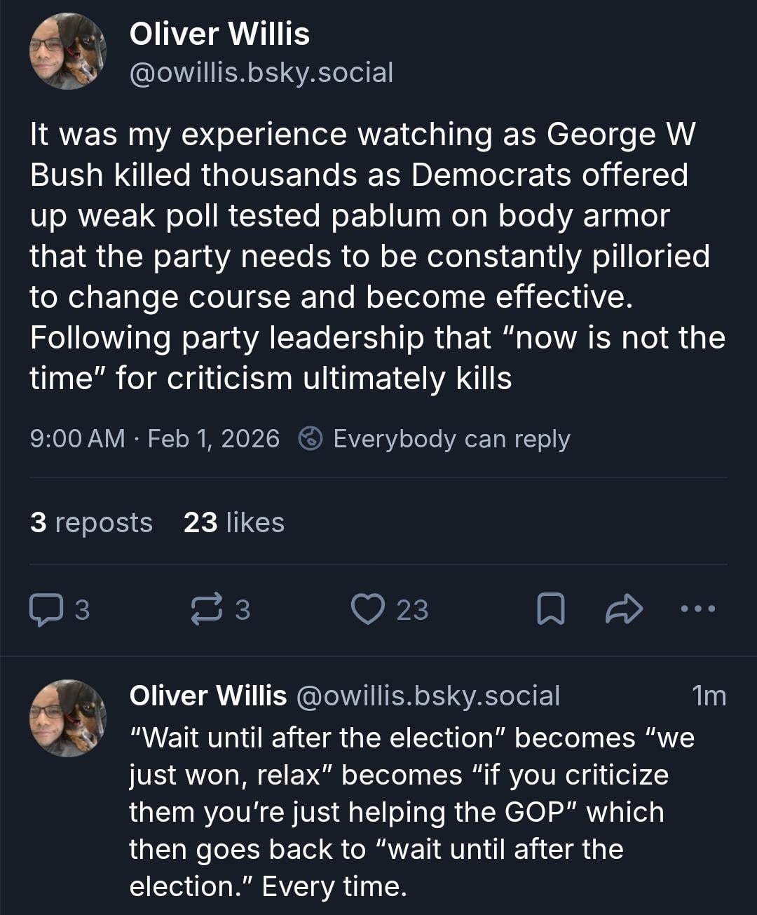This screenshot has width=757, height=915.
Task: Like the post with heart icon
Action: tap(368, 609)
